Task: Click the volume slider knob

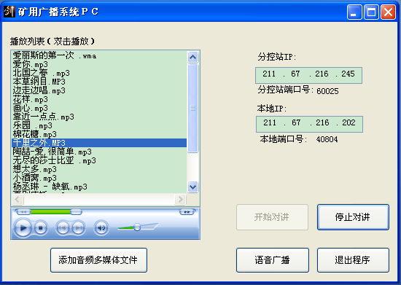Action: tap(137, 227)
